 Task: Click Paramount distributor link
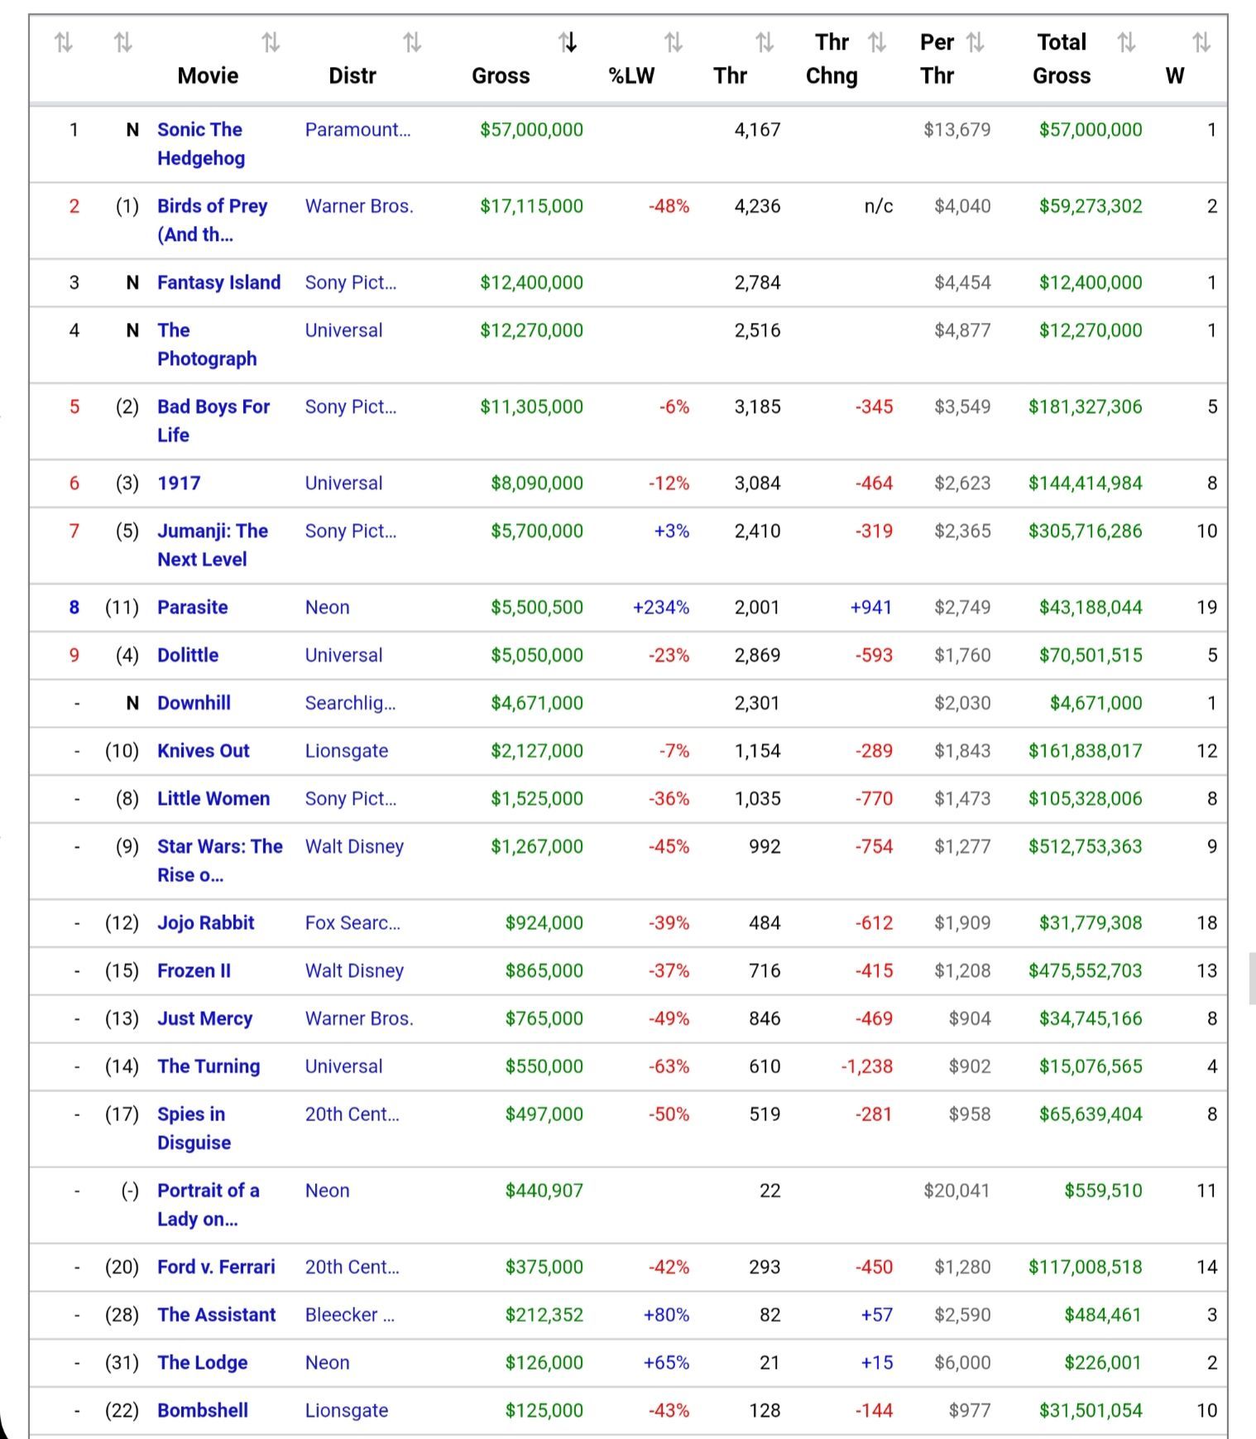(357, 129)
